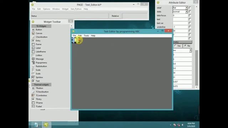Viewport: 228px width, 128px height.
Task: Click the field showing 0.072
Action: (x=182, y=86)
